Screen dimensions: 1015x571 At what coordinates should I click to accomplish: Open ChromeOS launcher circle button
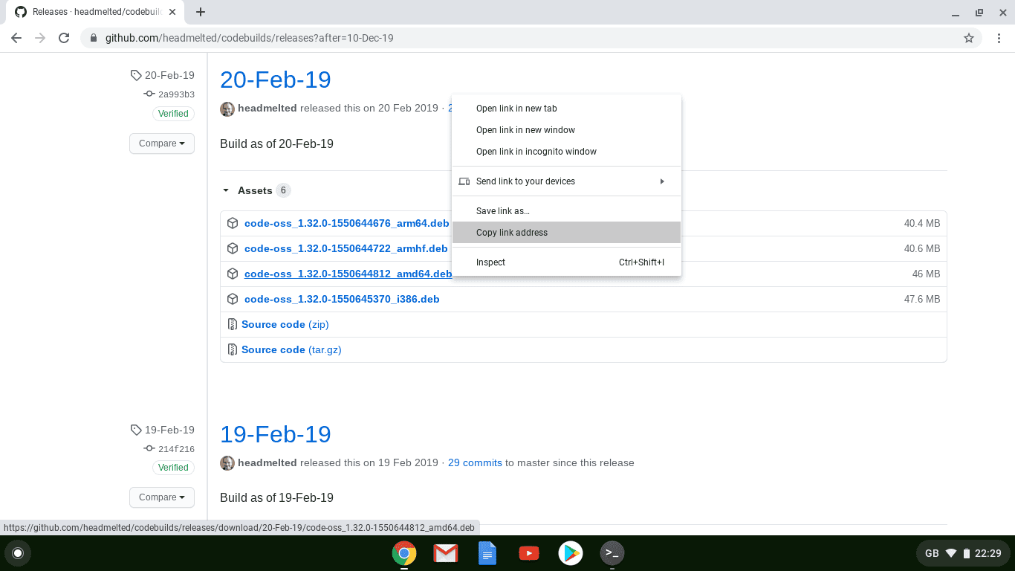[x=18, y=553]
